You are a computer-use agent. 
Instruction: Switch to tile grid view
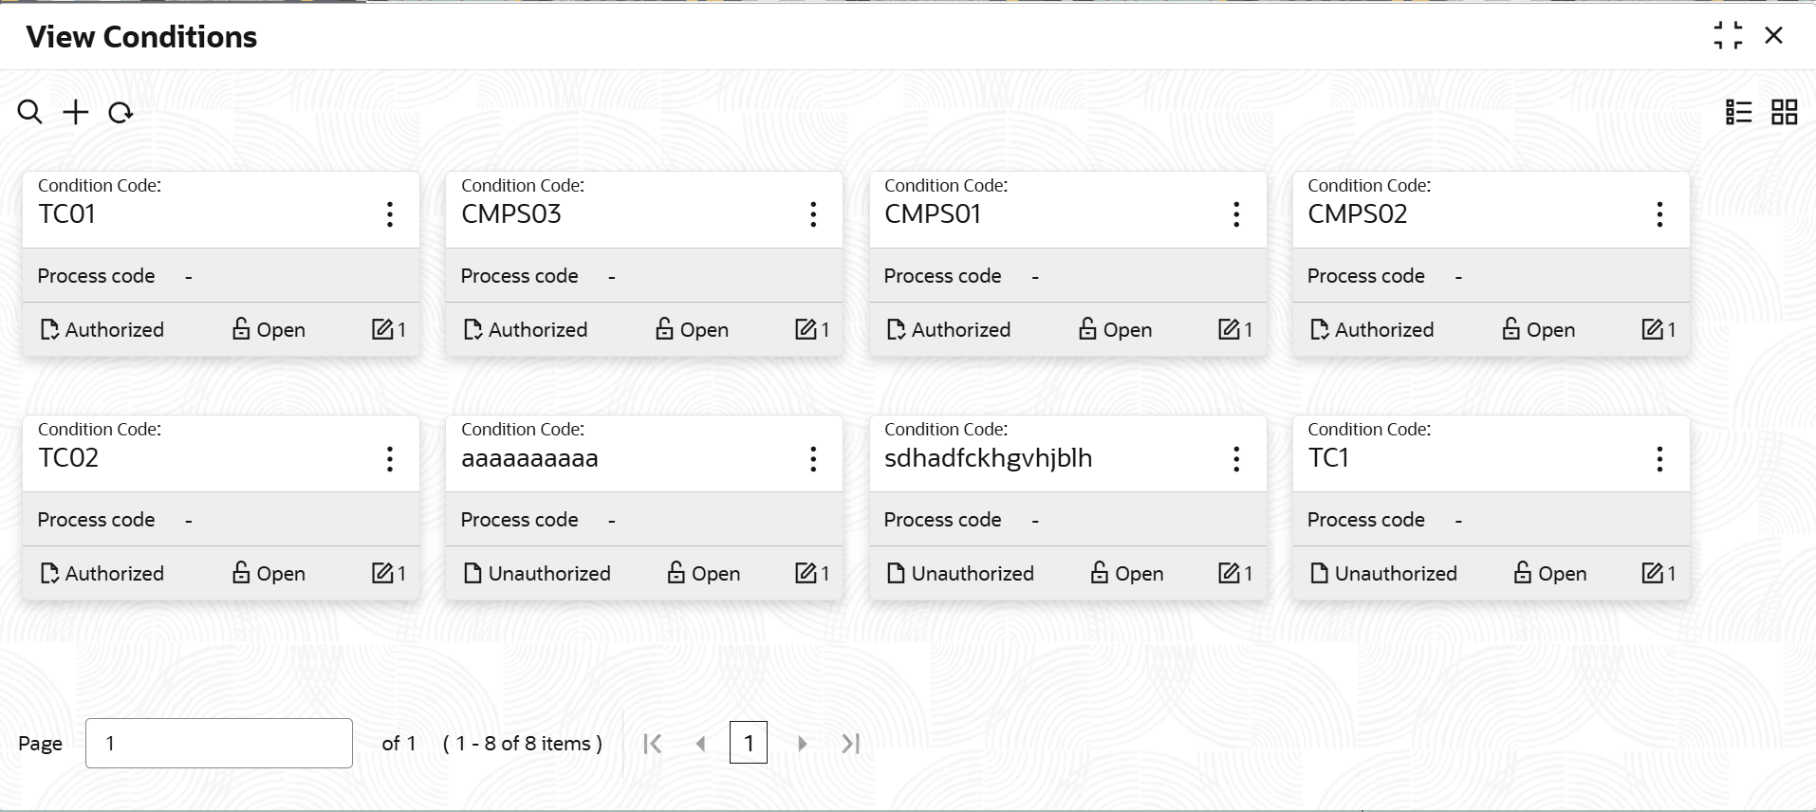(x=1784, y=113)
